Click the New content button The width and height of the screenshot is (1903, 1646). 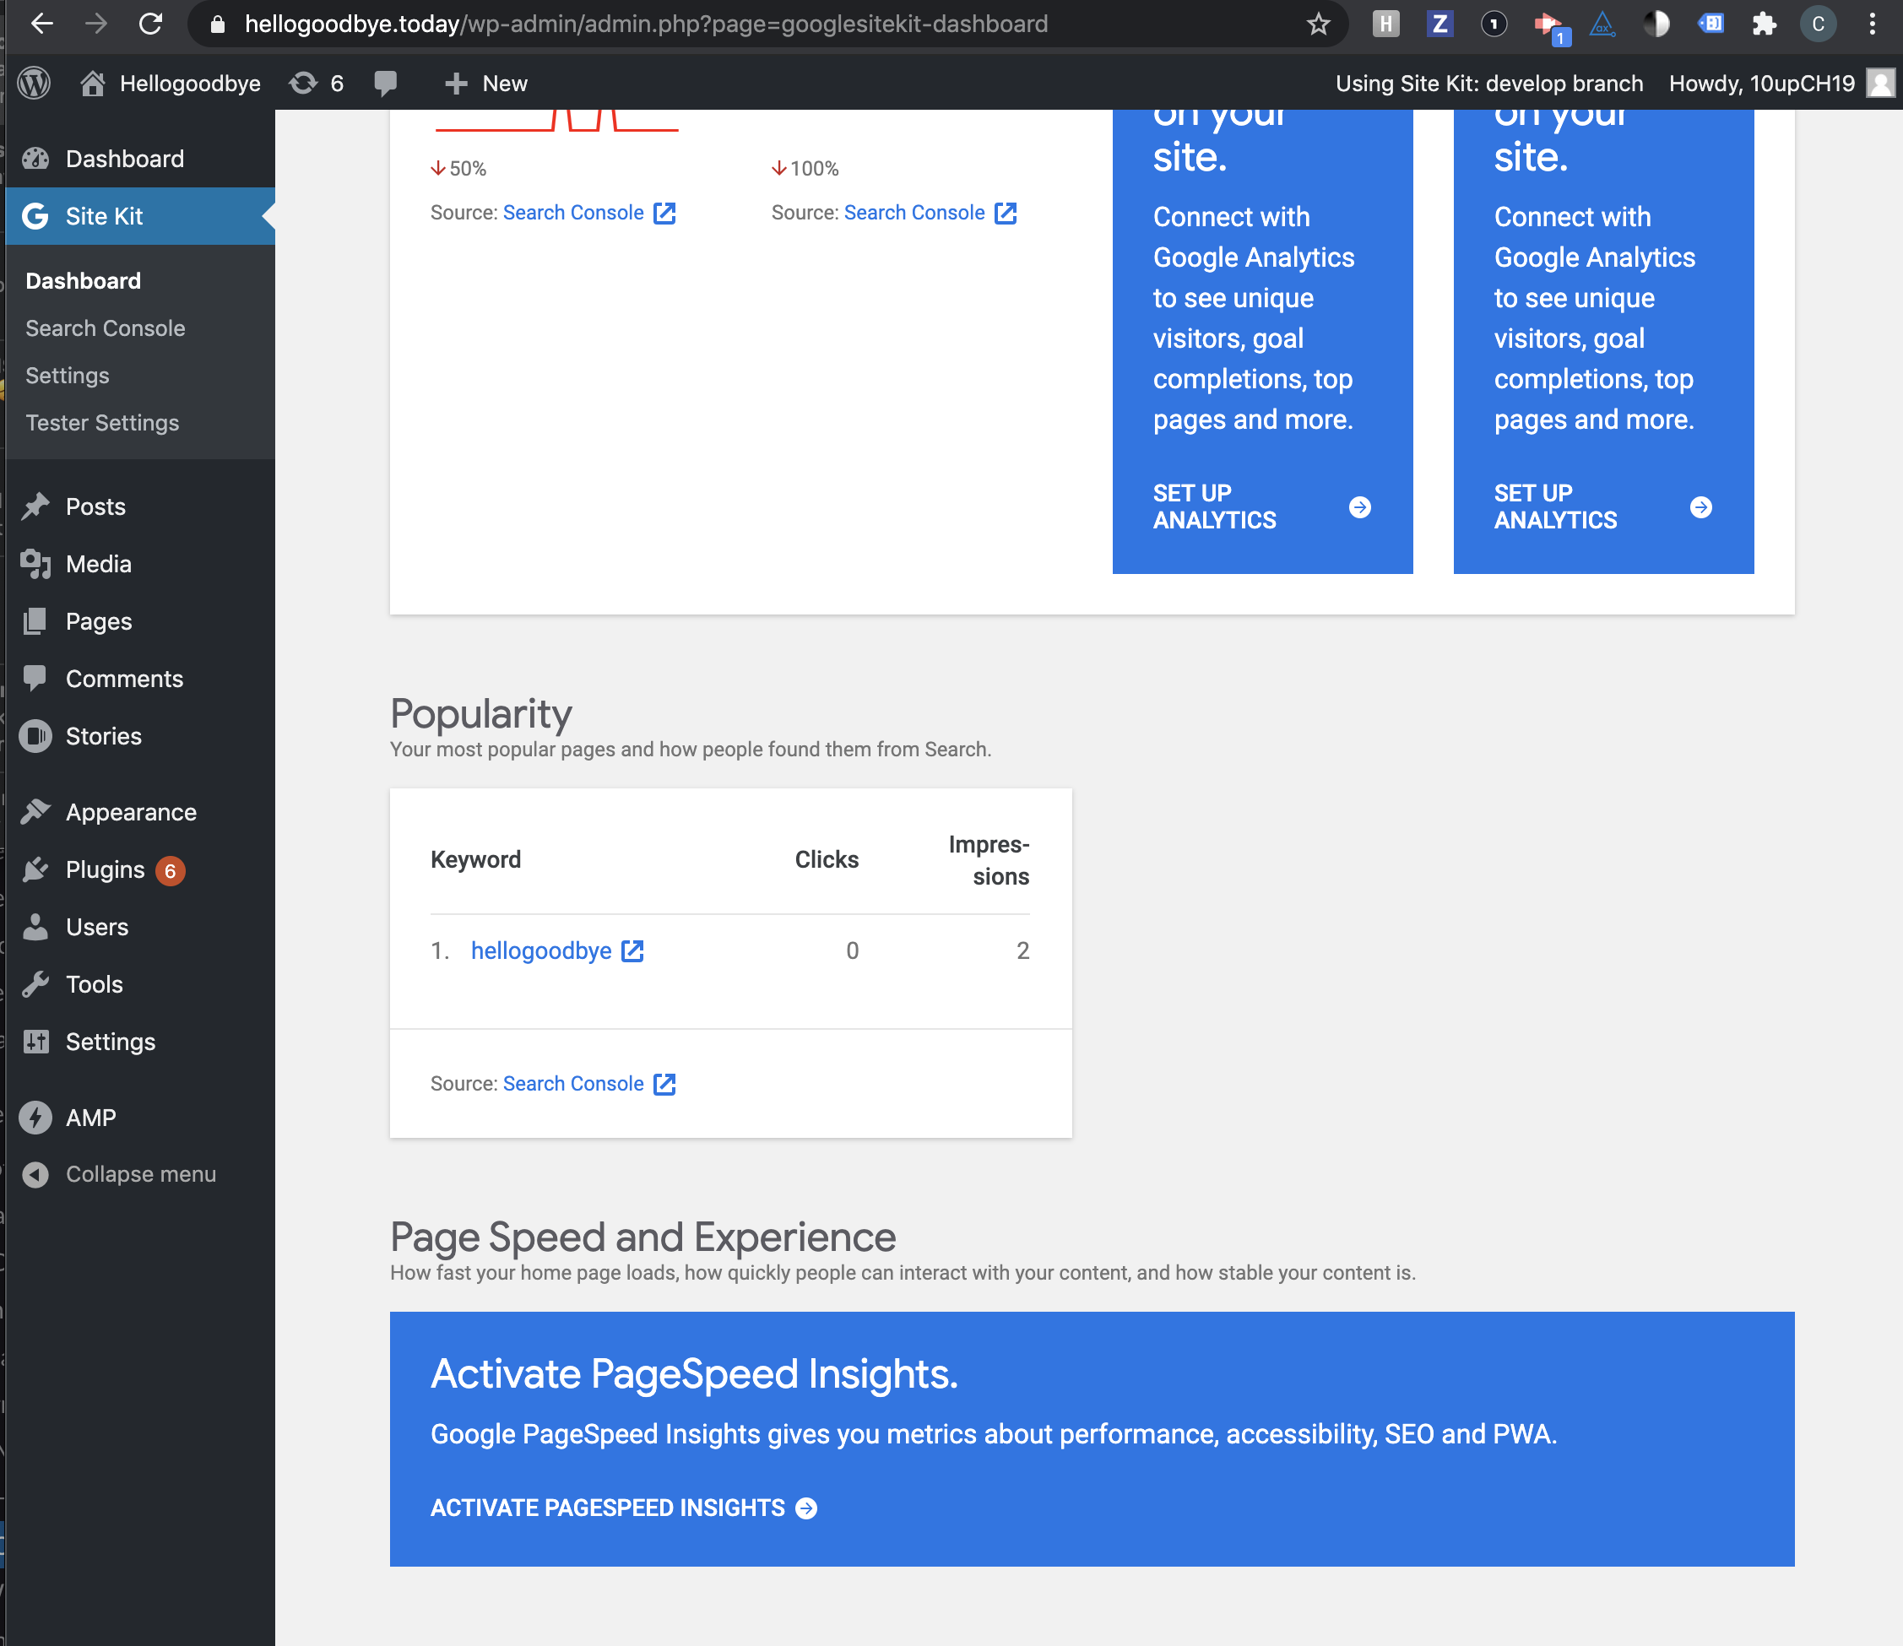coord(486,84)
